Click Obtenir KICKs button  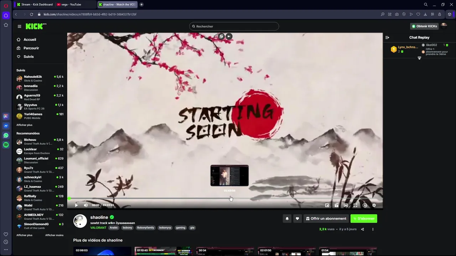[424, 26]
